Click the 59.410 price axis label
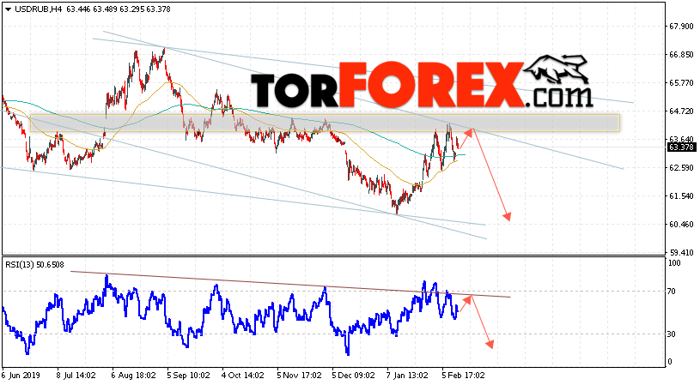 [681, 252]
